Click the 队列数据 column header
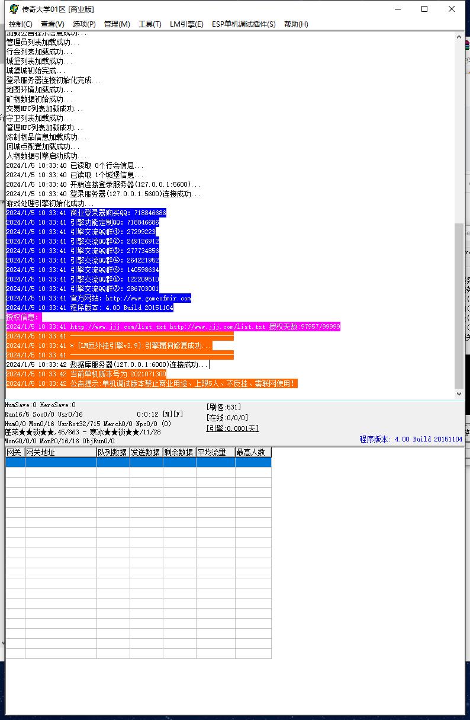Viewport: 470px width, 720px height. coord(113,452)
